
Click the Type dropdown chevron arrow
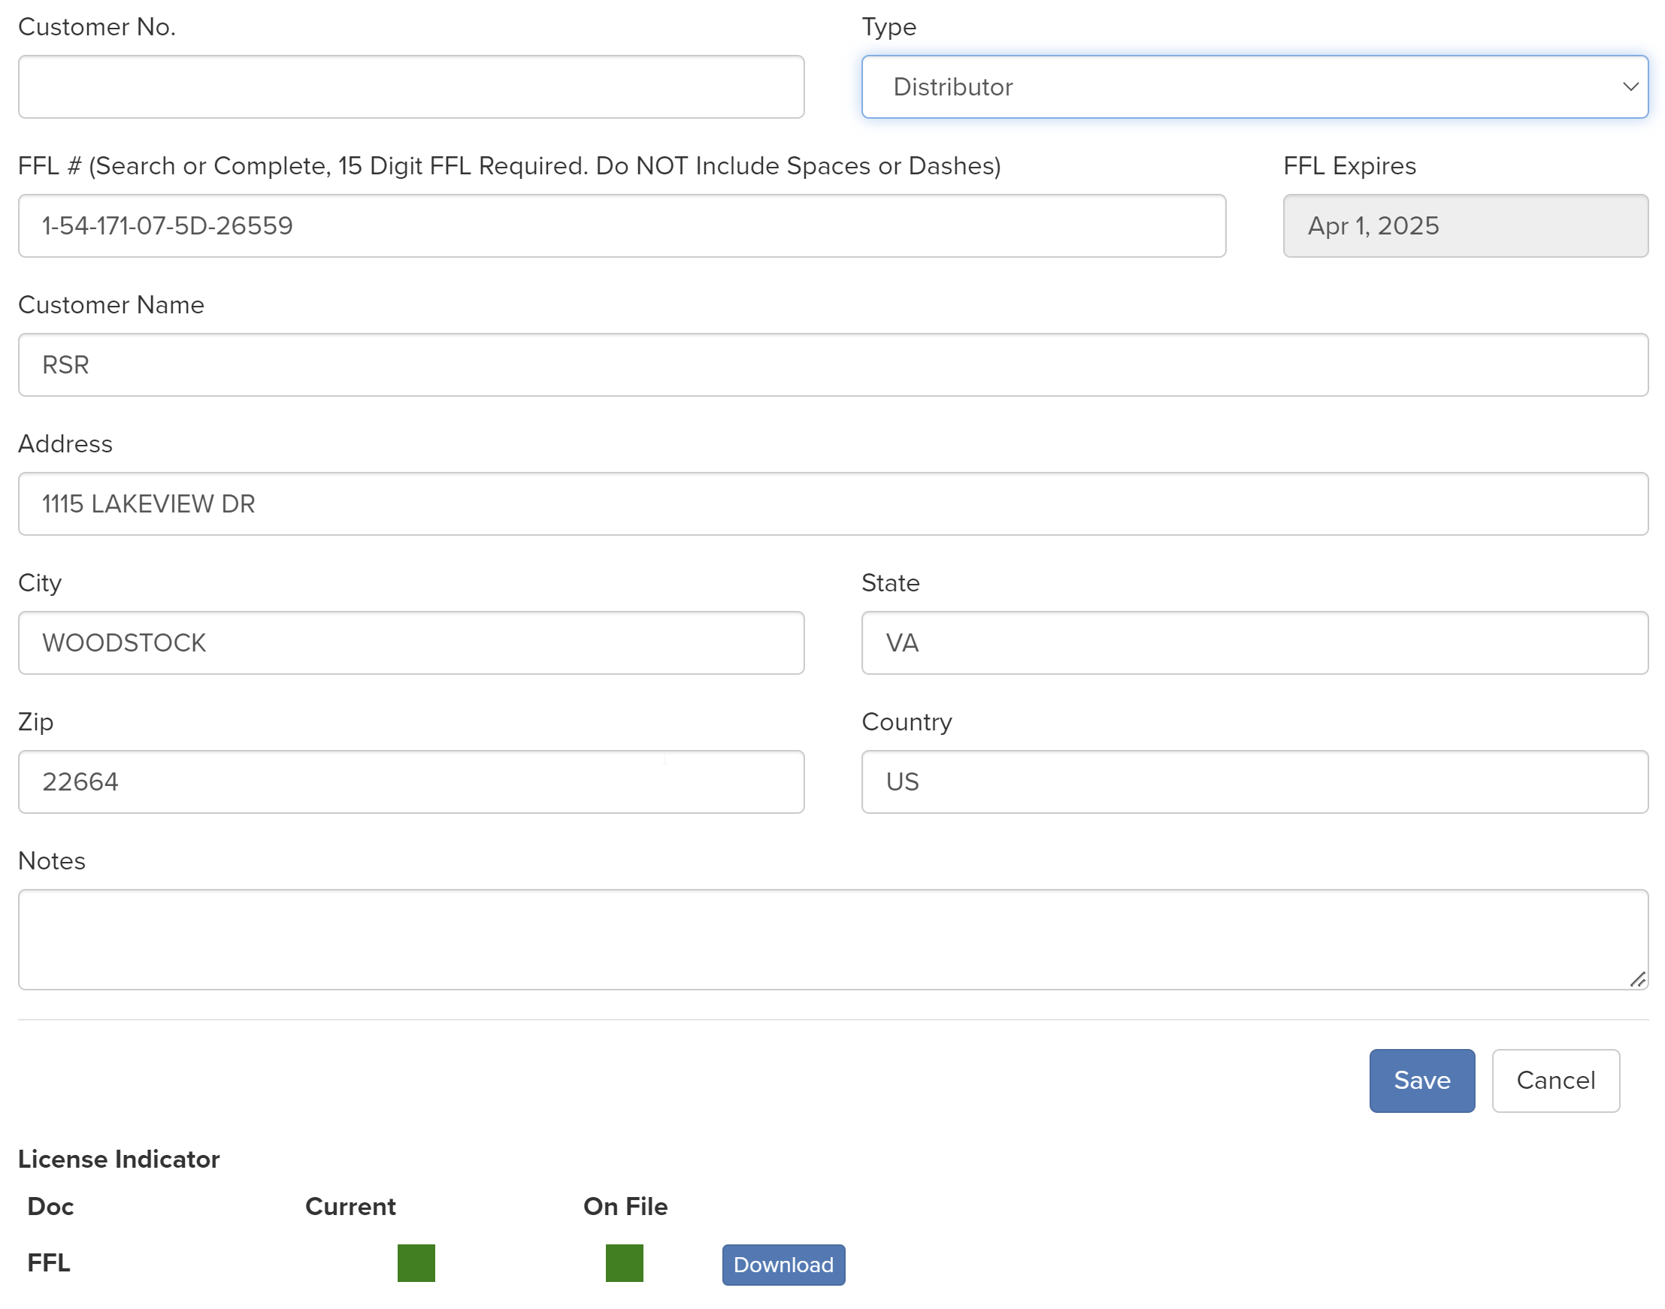click(x=1630, y=86)
